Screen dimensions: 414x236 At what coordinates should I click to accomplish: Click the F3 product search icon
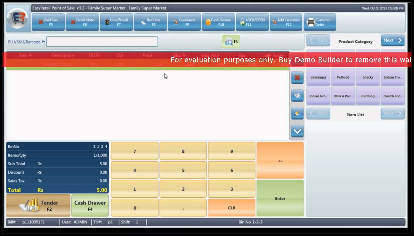pyautogui.click(x=231, y=42)
